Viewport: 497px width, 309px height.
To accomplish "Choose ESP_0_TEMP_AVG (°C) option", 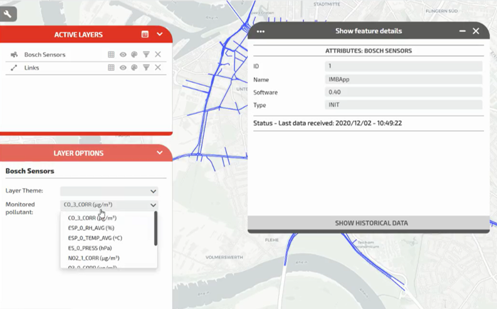I will pyautogui.click(x=95, y=238).
